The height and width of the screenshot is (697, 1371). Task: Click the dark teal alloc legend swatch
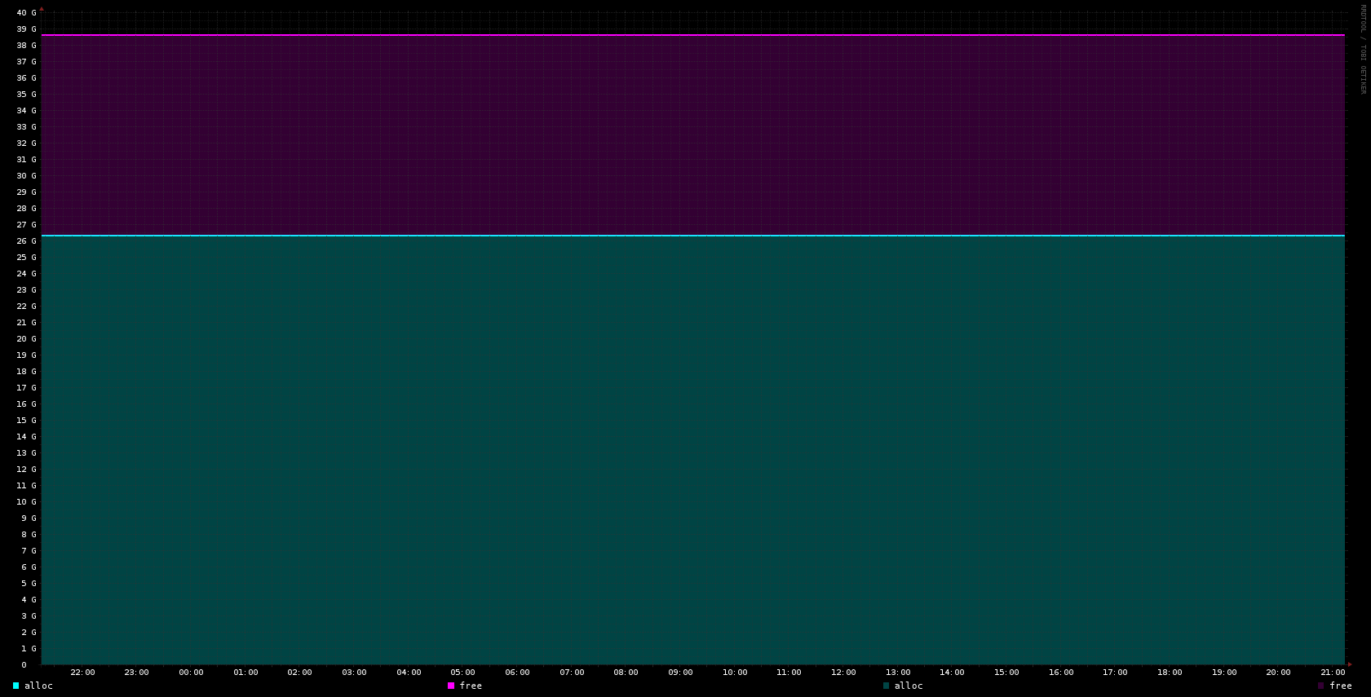[x=886, y=686]
